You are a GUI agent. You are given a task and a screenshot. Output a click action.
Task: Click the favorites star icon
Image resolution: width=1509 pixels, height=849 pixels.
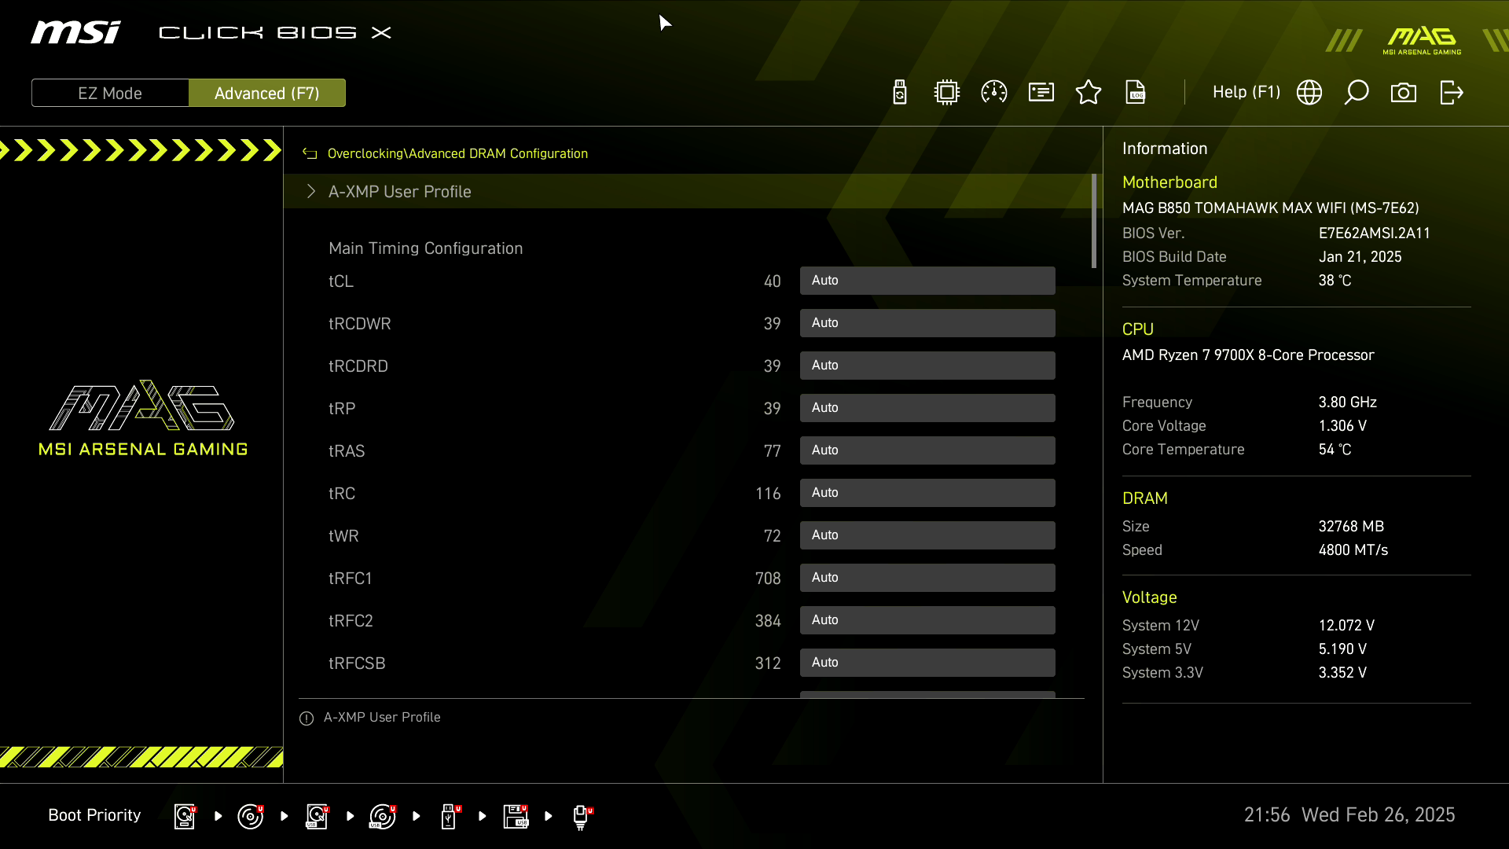tap(1089, 93)
